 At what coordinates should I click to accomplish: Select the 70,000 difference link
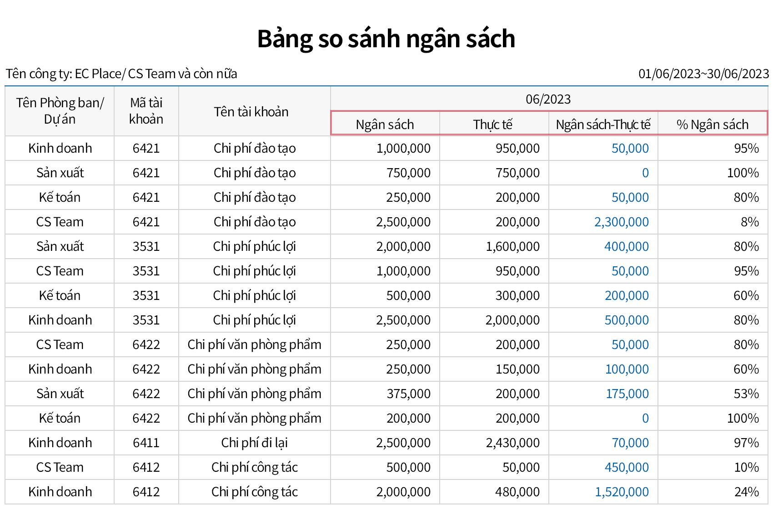tap(630, 443)
